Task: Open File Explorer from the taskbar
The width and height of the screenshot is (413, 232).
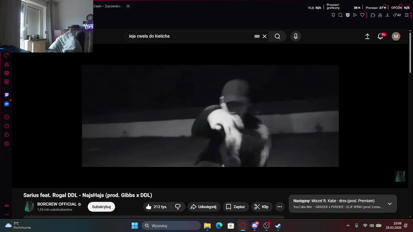Action: (207, 226)
